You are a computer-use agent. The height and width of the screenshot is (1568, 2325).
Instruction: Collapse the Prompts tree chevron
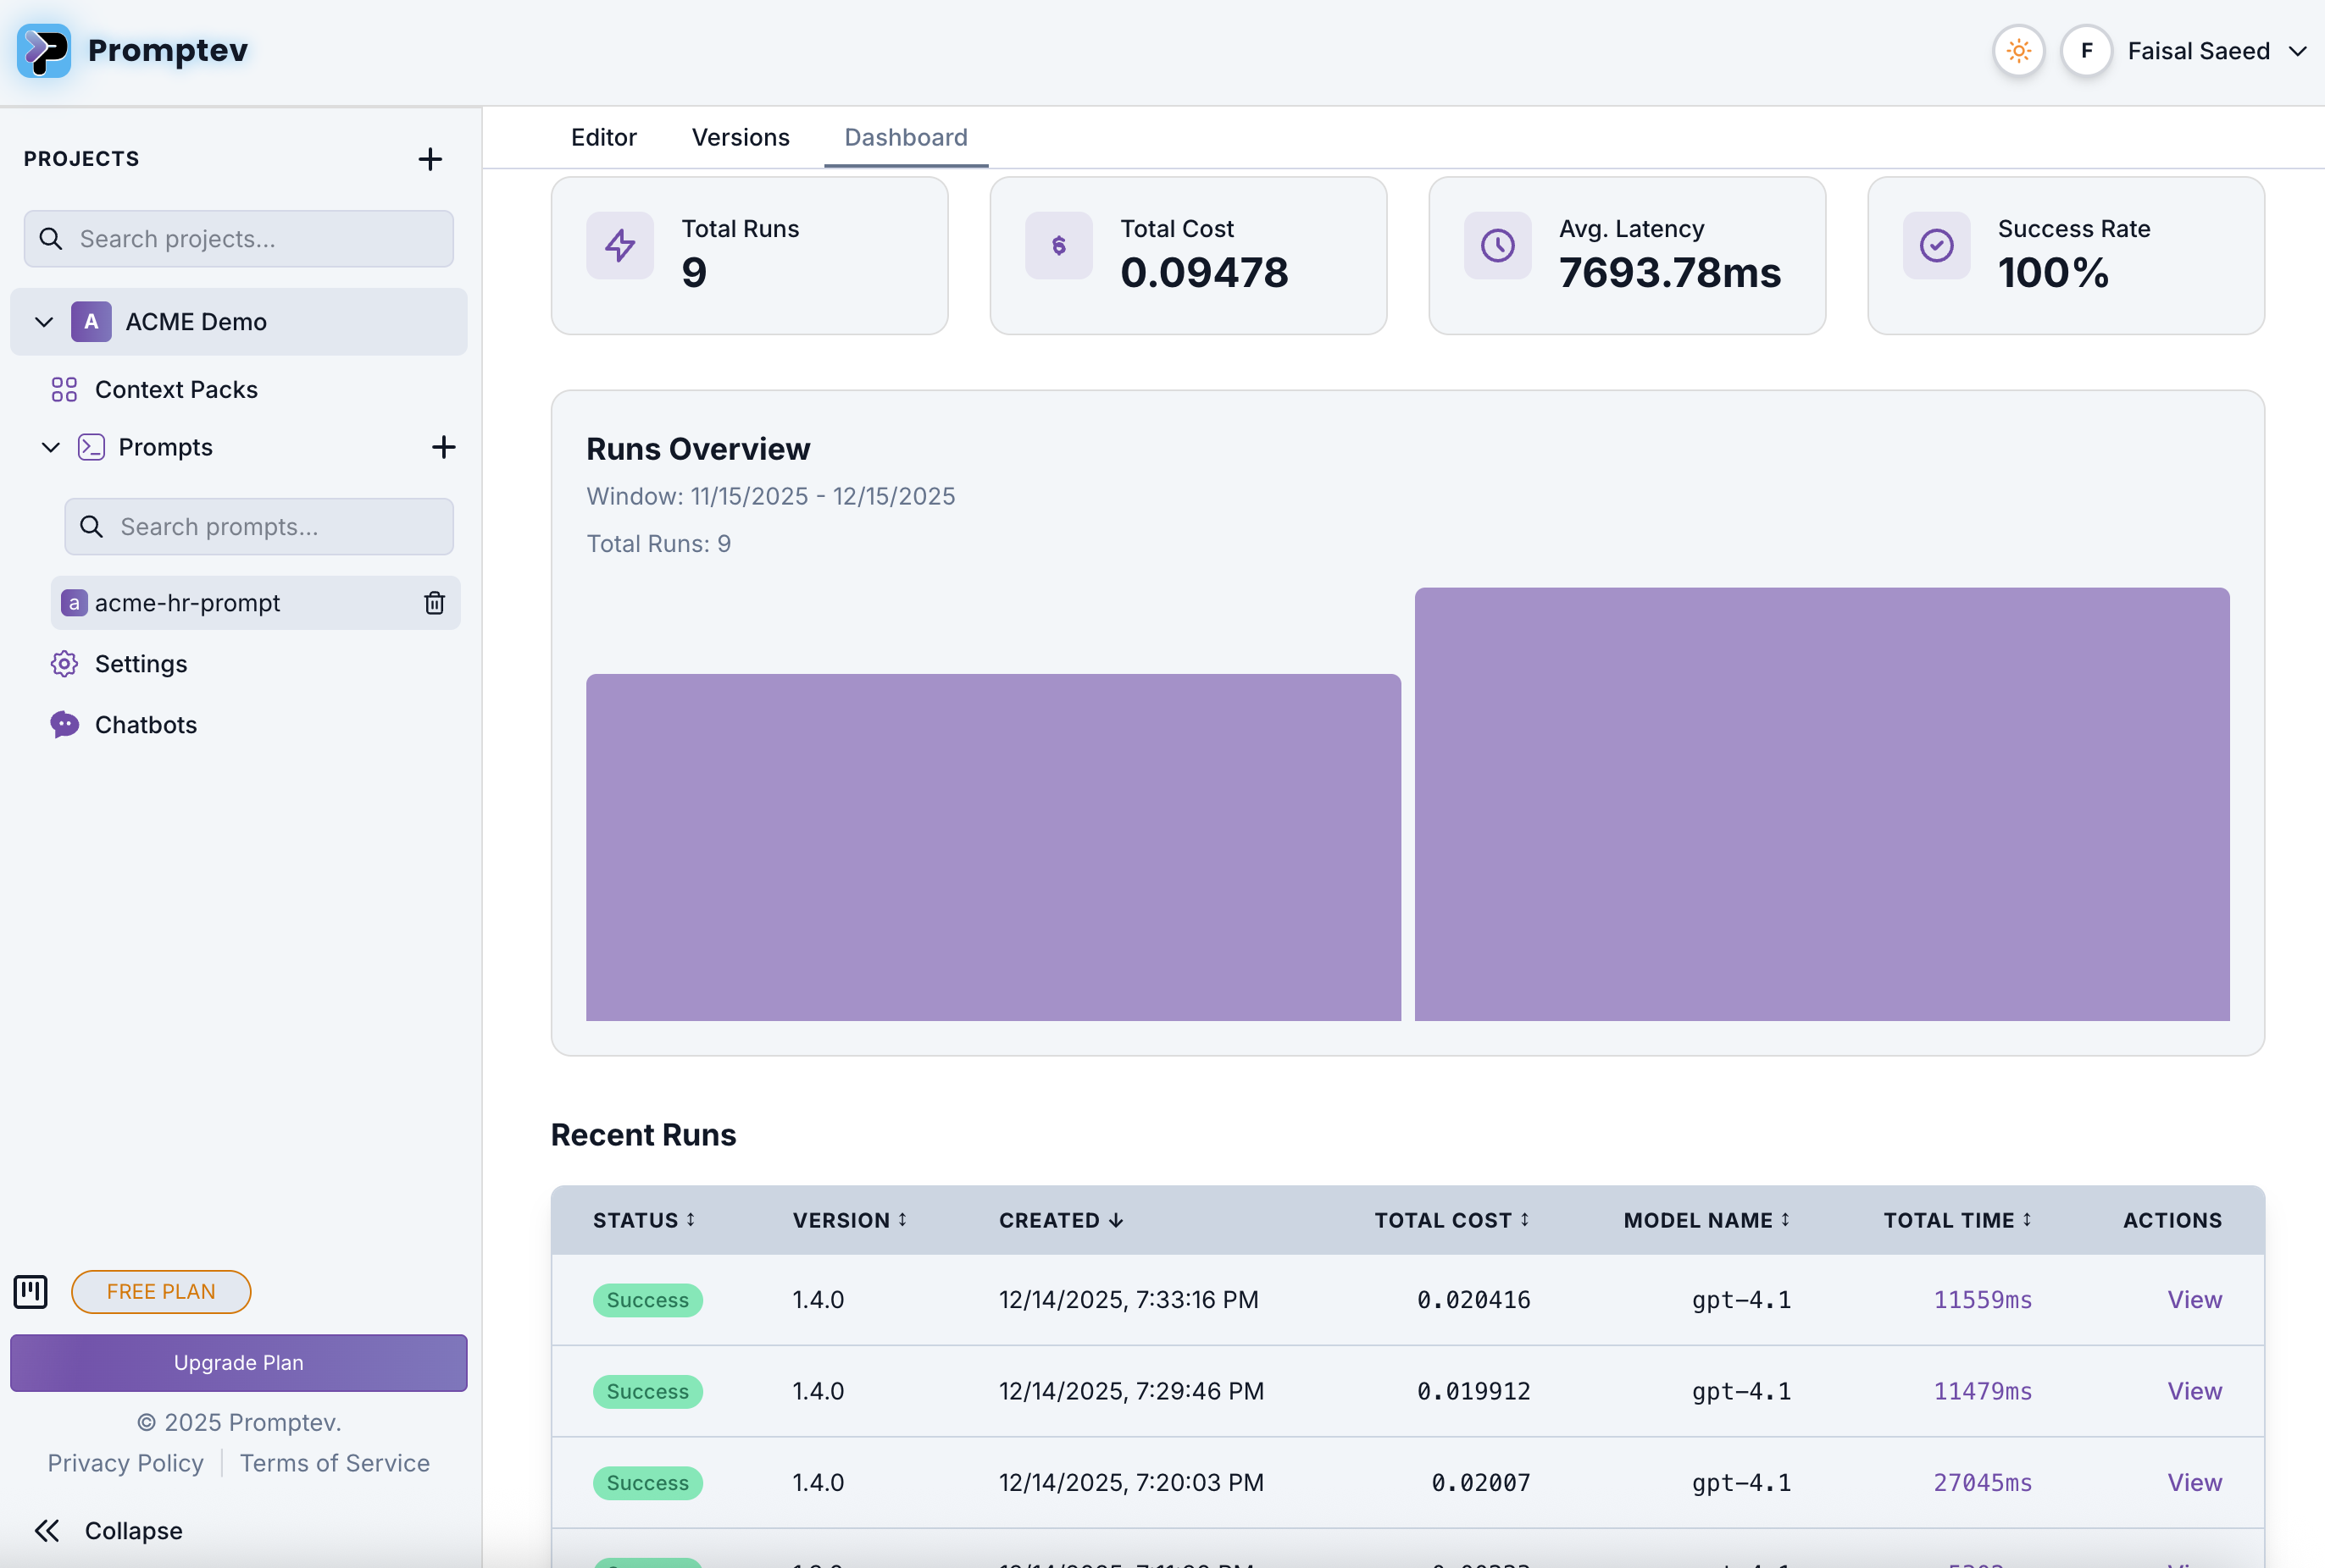tap(51, 447)
